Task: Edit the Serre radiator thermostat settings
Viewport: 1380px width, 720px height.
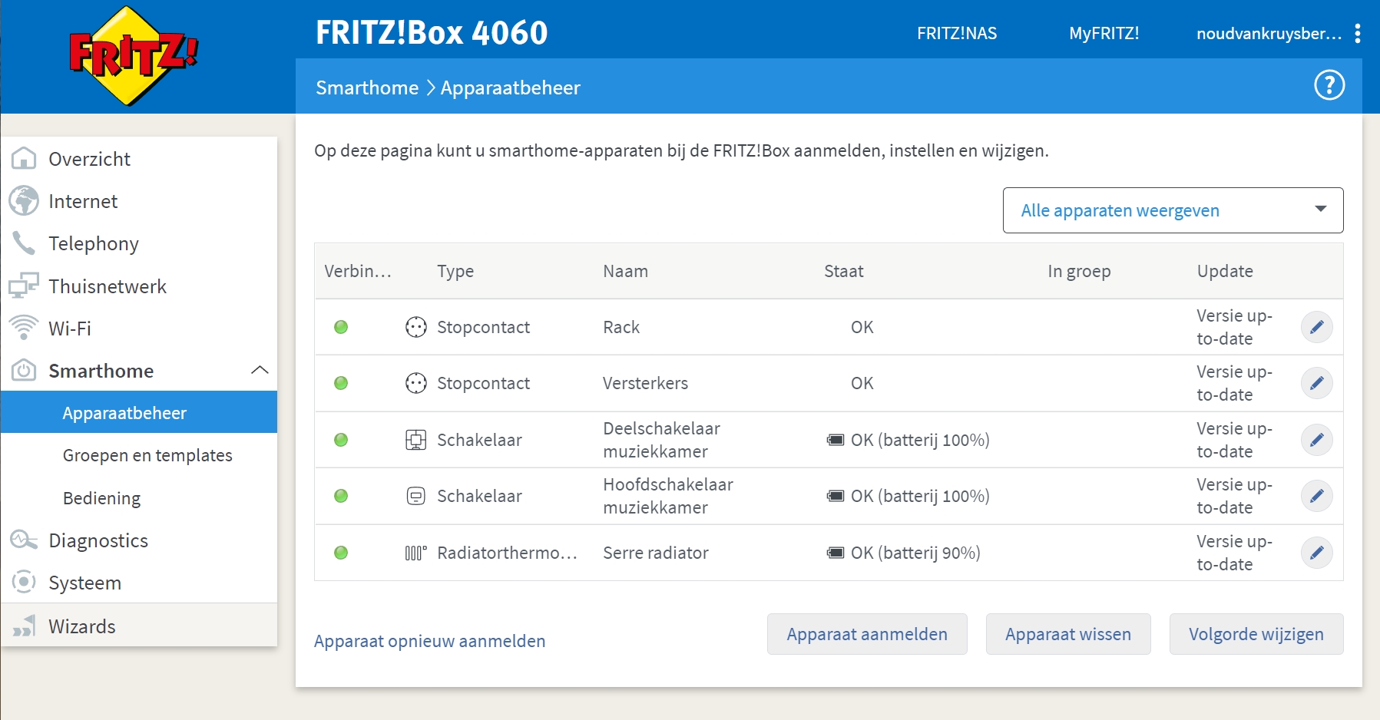Action: [1318, 552]
